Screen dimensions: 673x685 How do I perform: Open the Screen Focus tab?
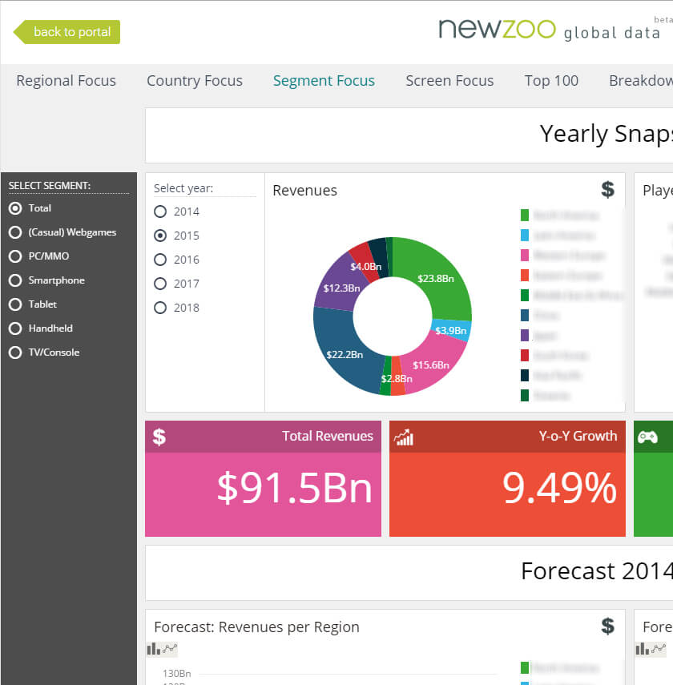[x=449, y=81]
